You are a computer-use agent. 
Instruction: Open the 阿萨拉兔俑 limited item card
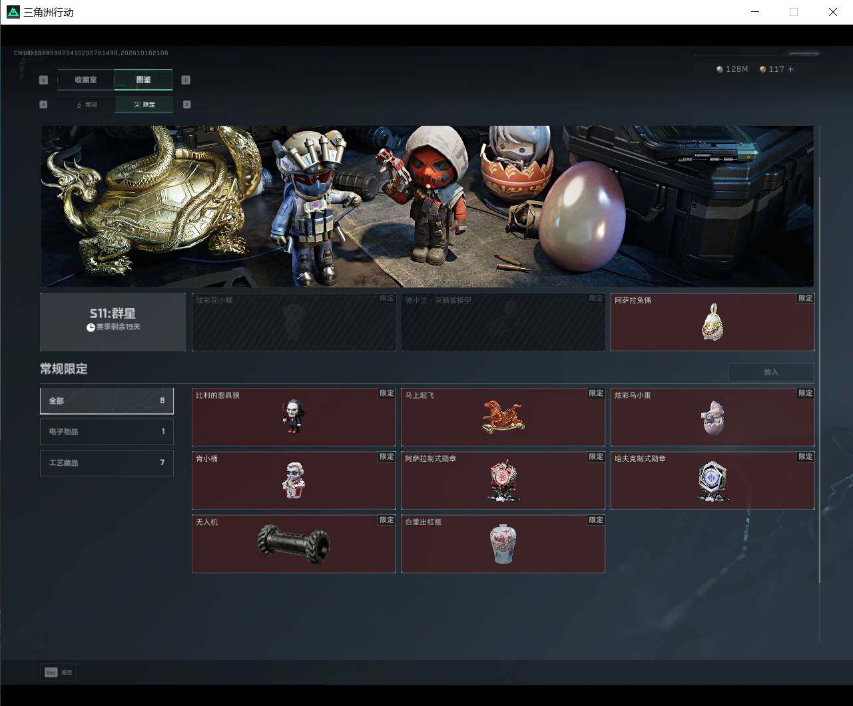(x=712, y=322)
